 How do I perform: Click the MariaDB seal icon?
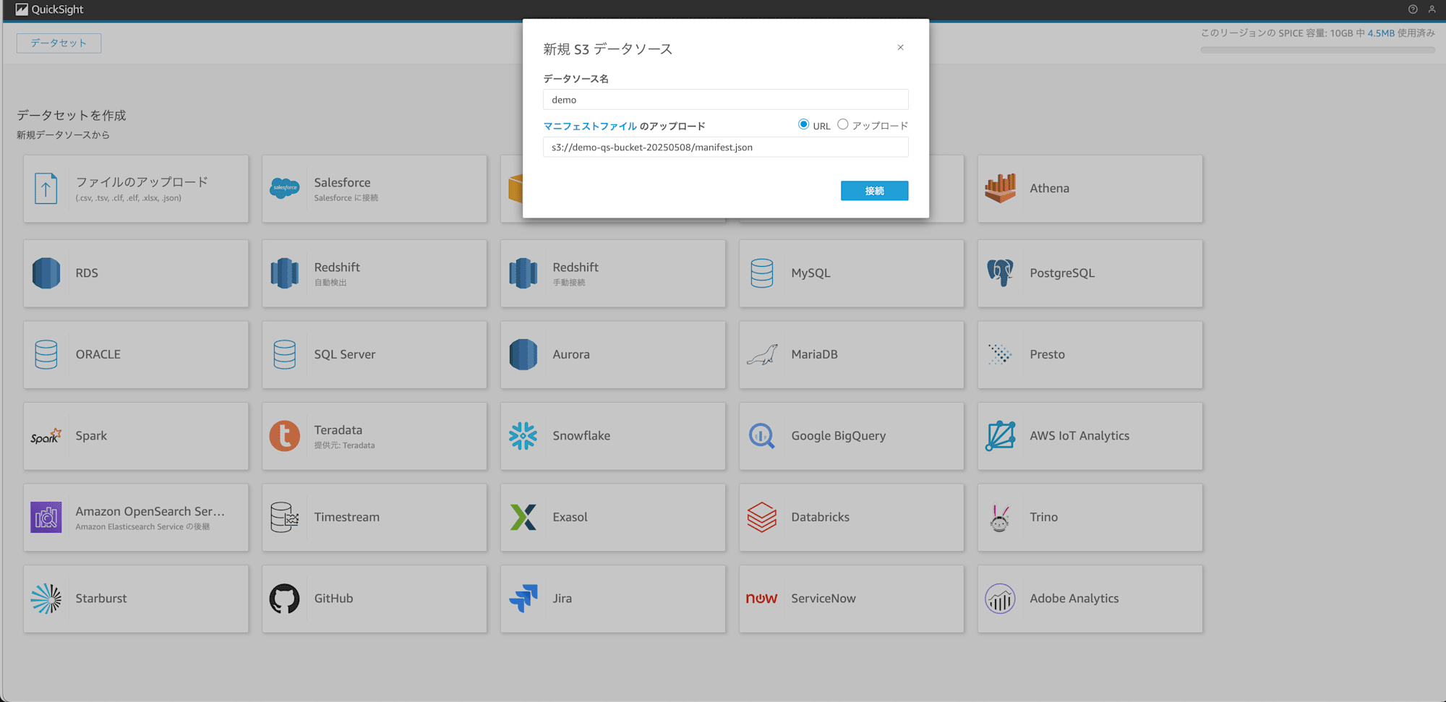761,354
